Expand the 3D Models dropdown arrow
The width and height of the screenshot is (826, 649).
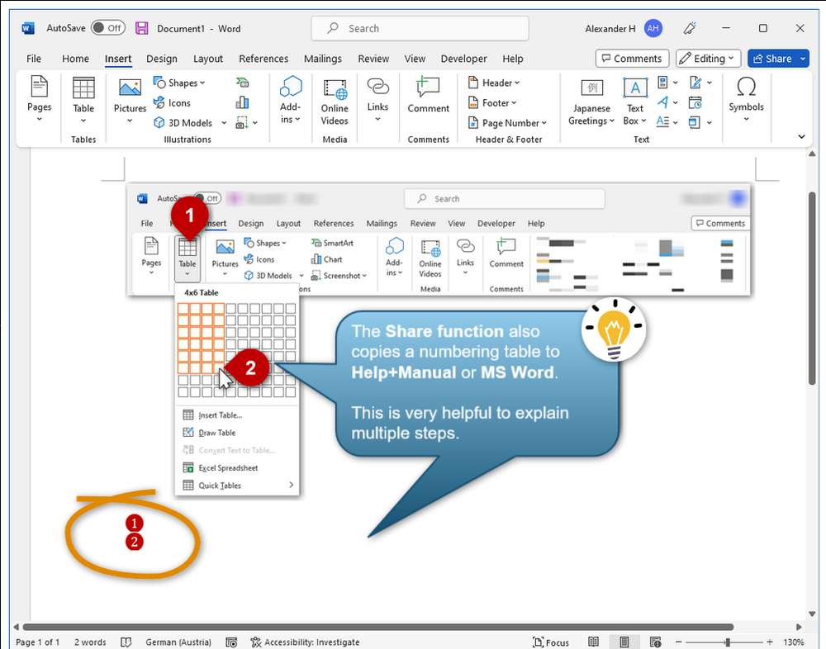pos(224,123)
